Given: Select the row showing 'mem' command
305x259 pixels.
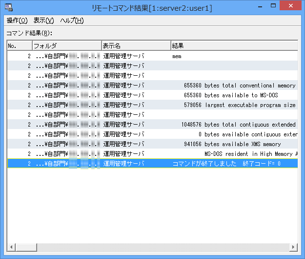Looking at the screenshot, I should [x=177, y=56].
